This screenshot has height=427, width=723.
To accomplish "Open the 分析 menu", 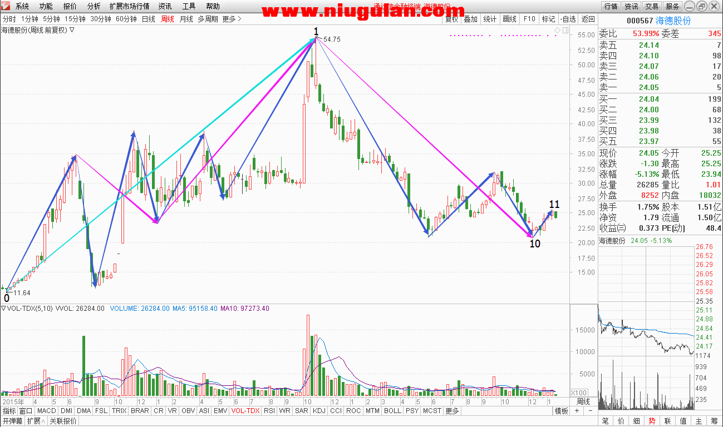I will pos(94,6).
